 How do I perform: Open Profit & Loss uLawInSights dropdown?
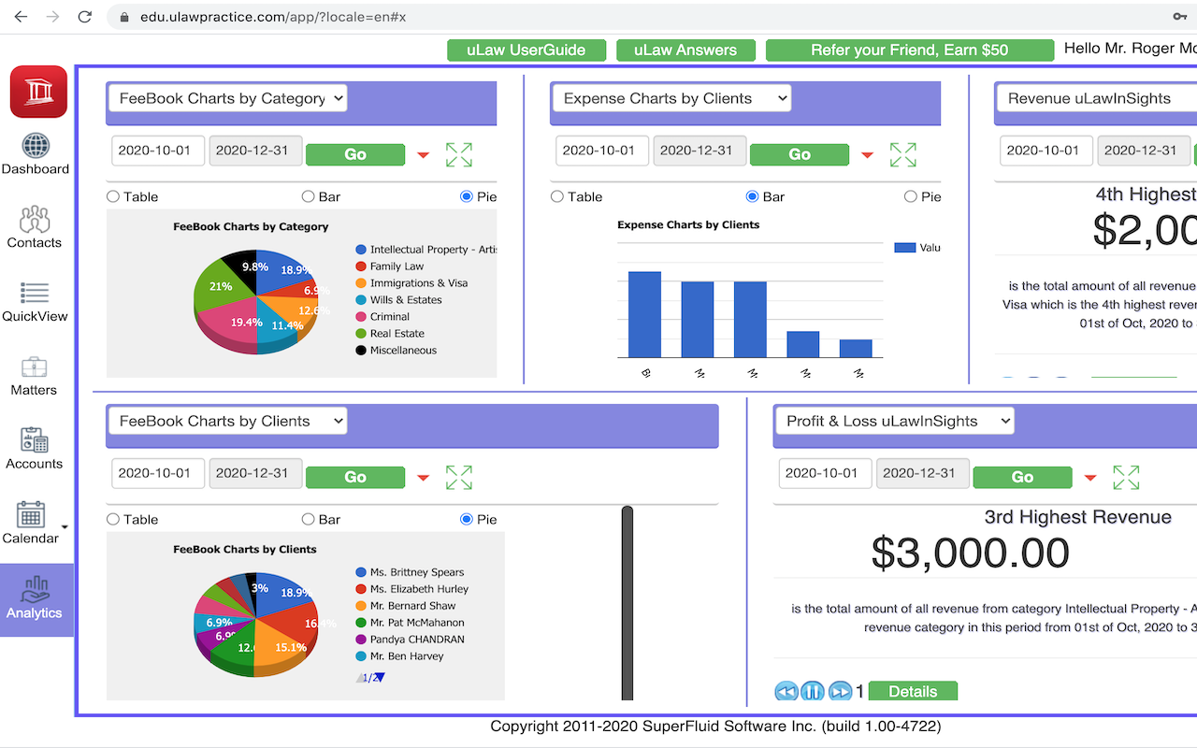tap(895, 421)
